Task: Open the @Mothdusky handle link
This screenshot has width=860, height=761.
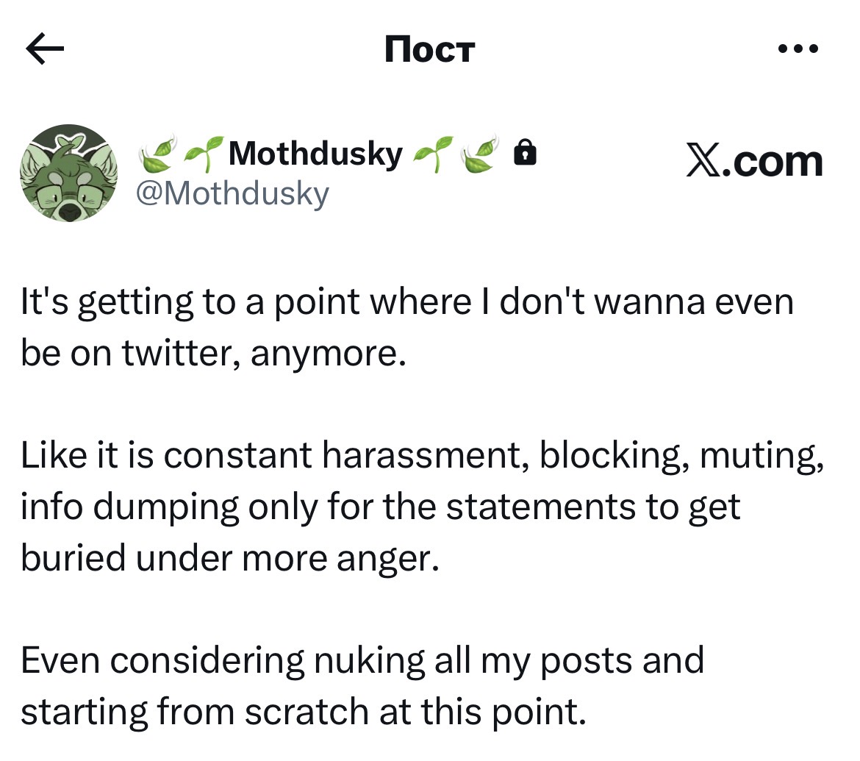Action: 234,193
